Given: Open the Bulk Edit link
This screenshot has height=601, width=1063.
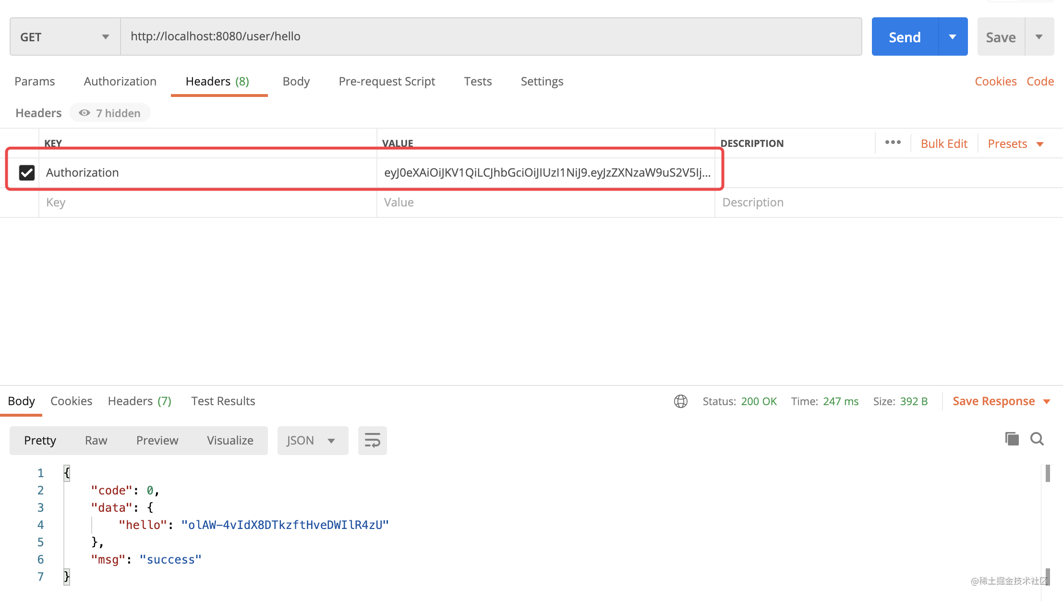Looking at the screenshot, I should (943, 144).
